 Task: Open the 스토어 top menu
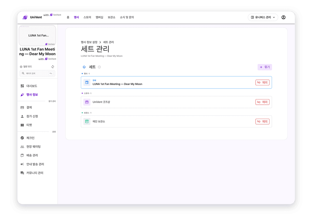(87, 17)
